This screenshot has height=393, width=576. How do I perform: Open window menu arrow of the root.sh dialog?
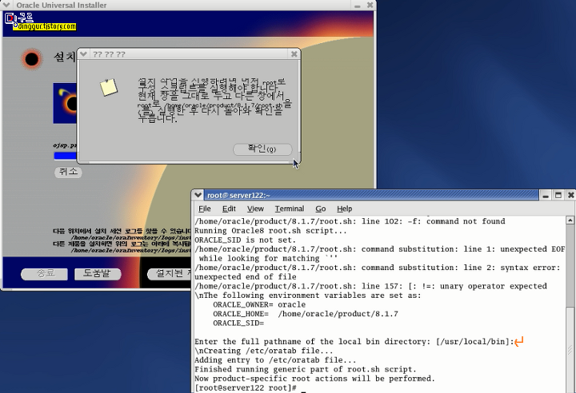(x=83, y=54)
